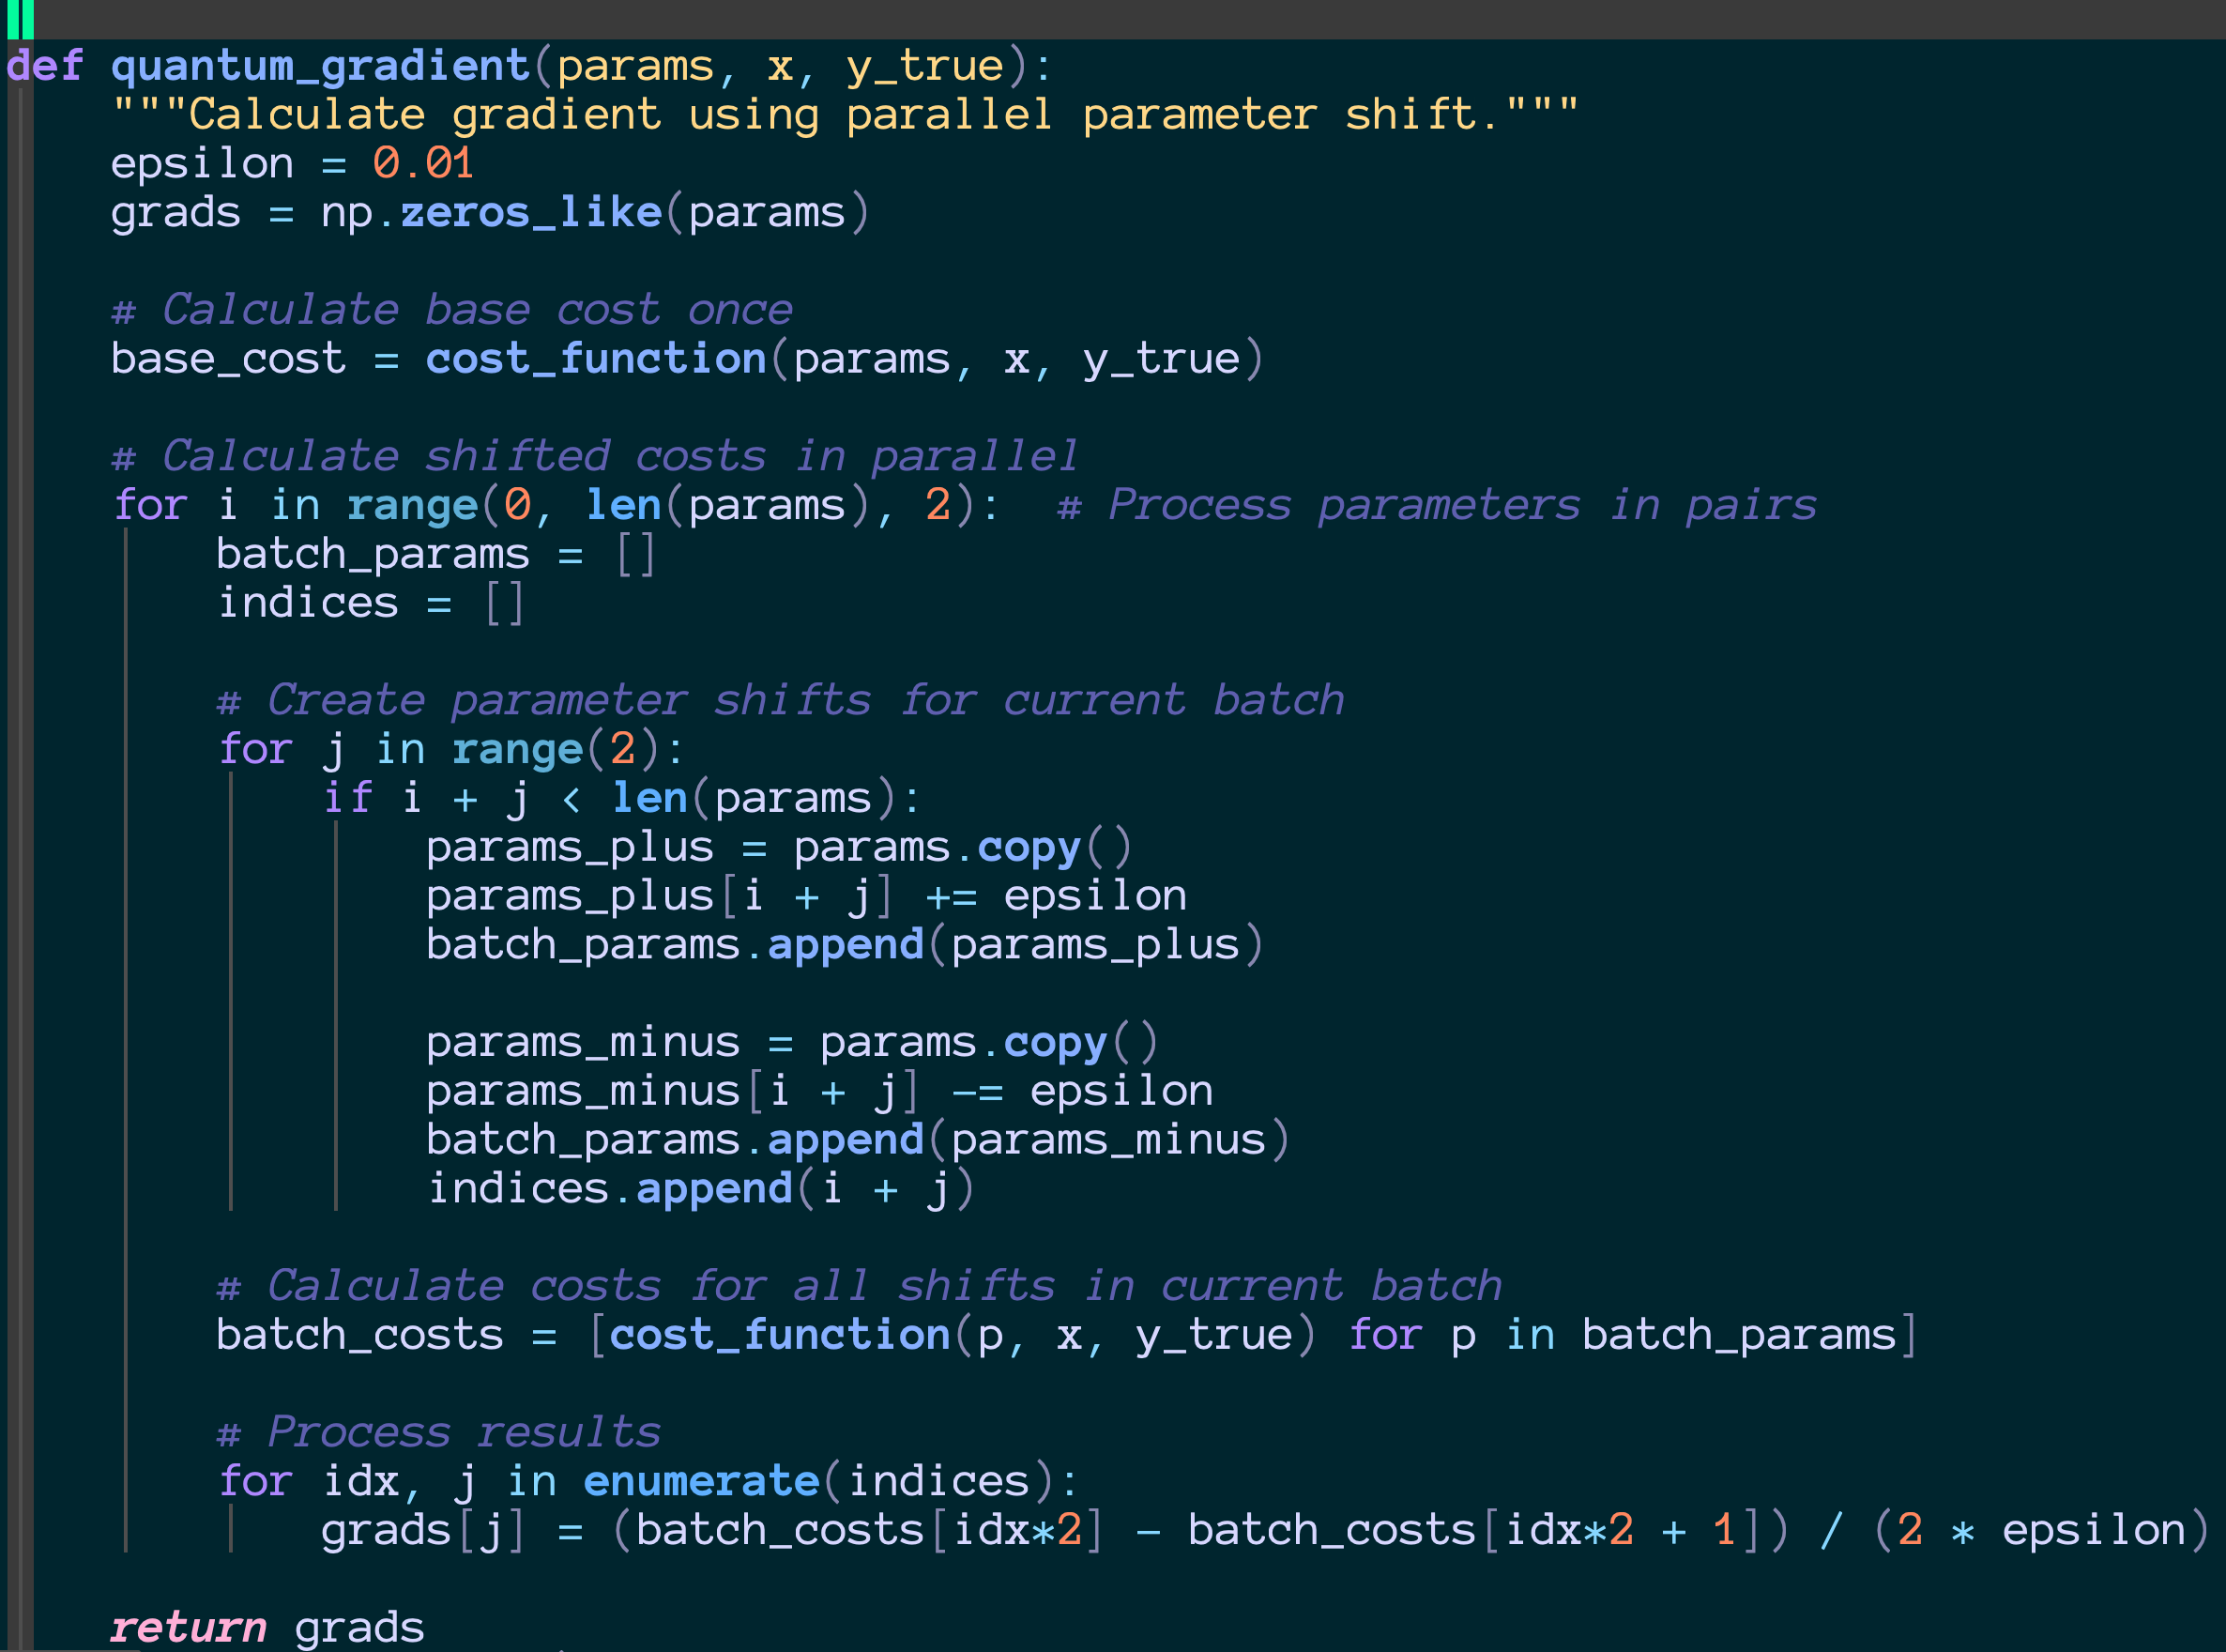2226x1652 pixels.
Task: Click the empty brackets after 'indices ='
Action: tap(504, 603)
